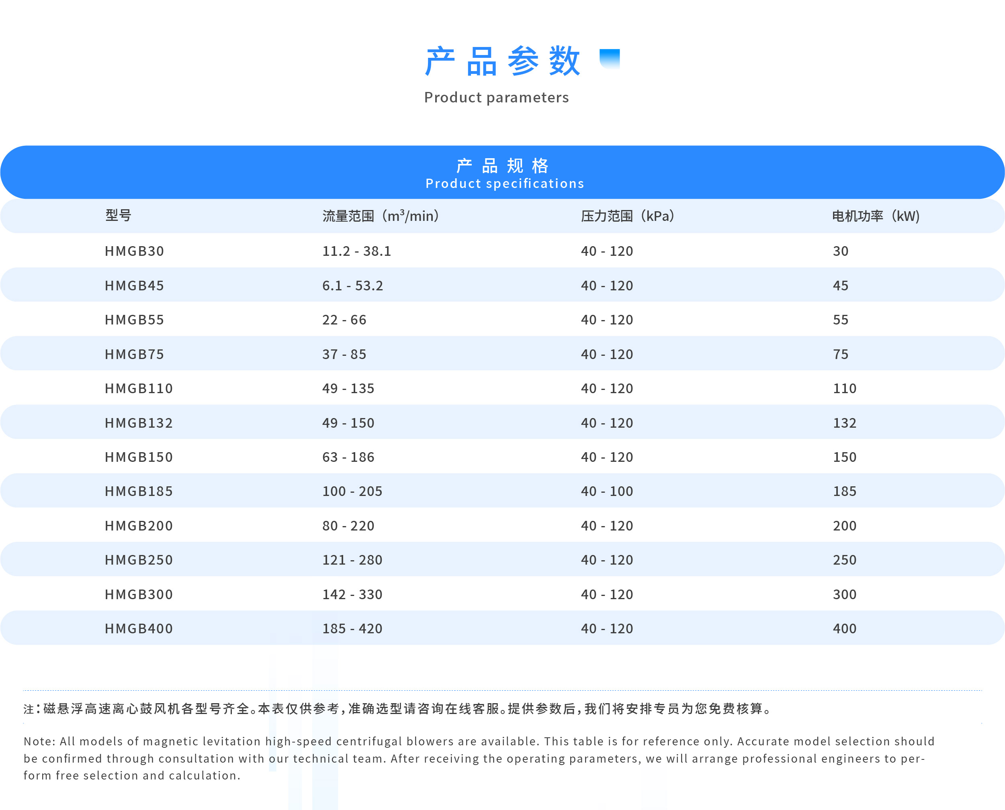The image size is (1005, 810).
Task: Click HMGB75 model name
Action: point(135,354)
